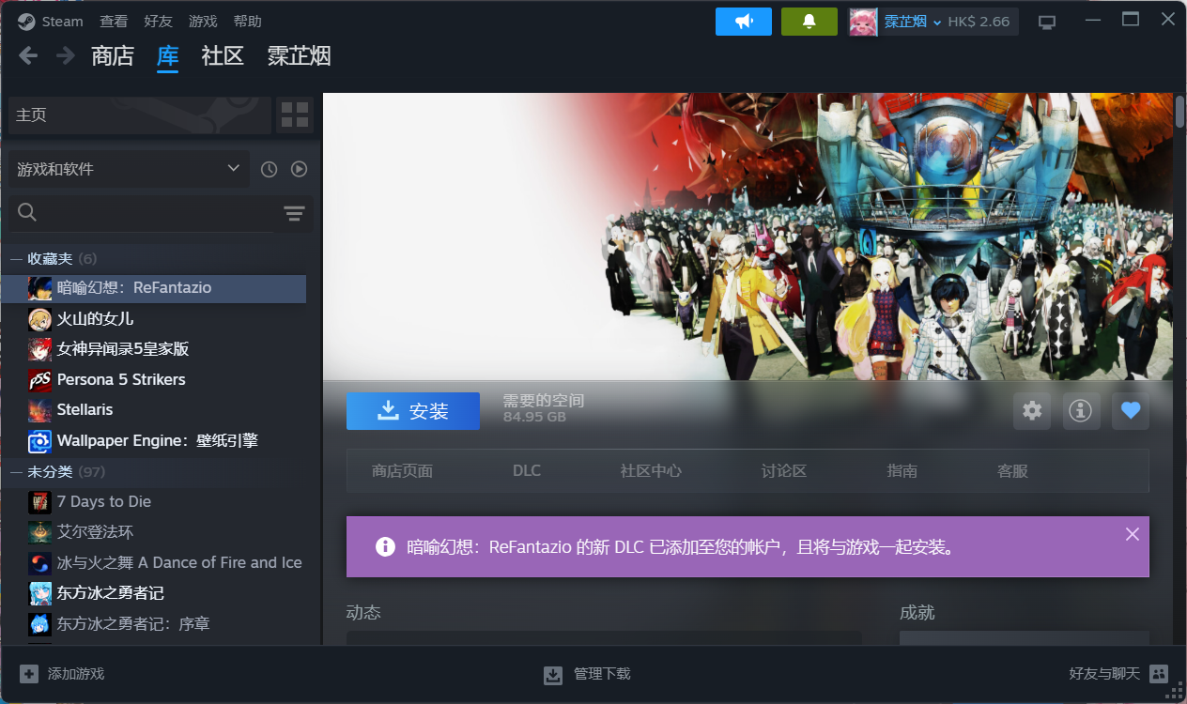Click the manage downloads icon

pos(553,675)
